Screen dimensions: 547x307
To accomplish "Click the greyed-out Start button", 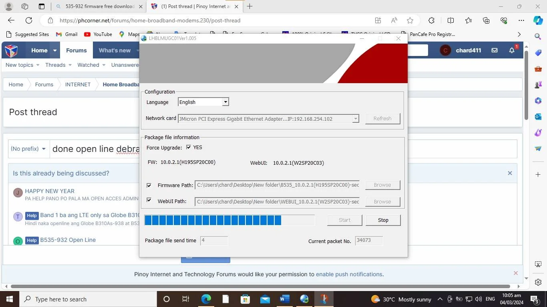I will [344, 220].
